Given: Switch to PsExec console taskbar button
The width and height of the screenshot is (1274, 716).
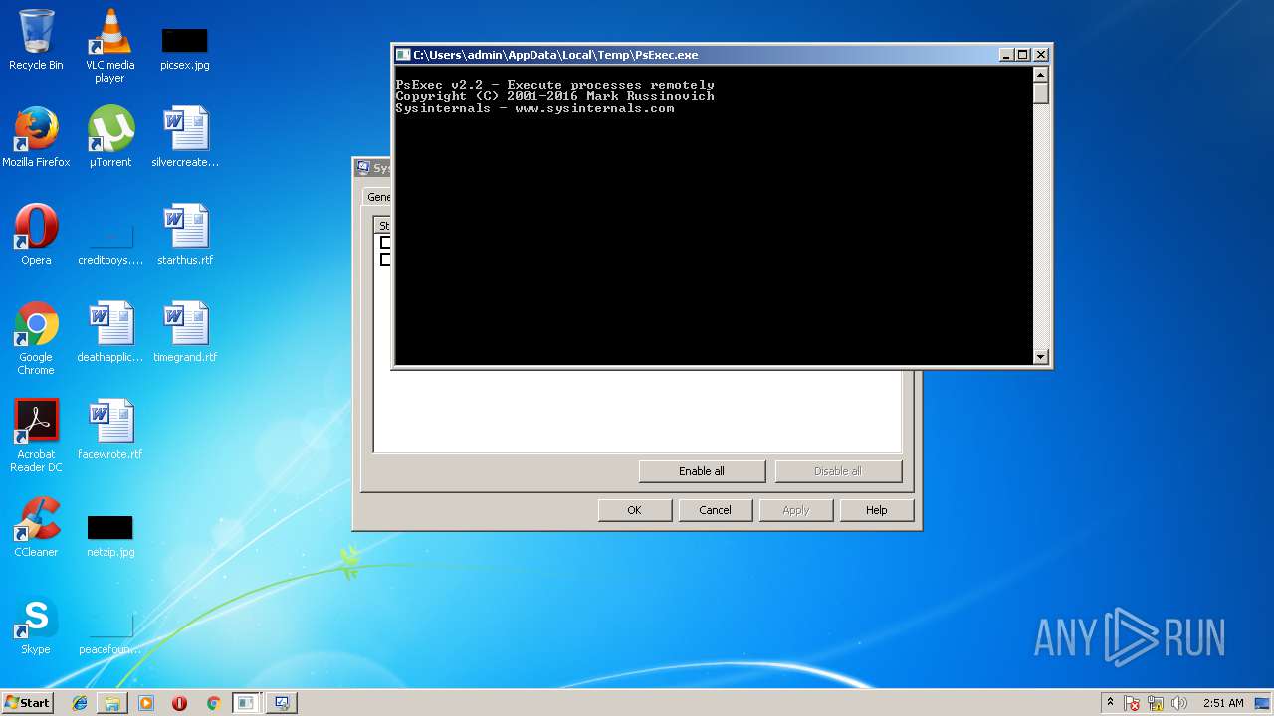Looking at the screenshot, I should pos(247,703).
